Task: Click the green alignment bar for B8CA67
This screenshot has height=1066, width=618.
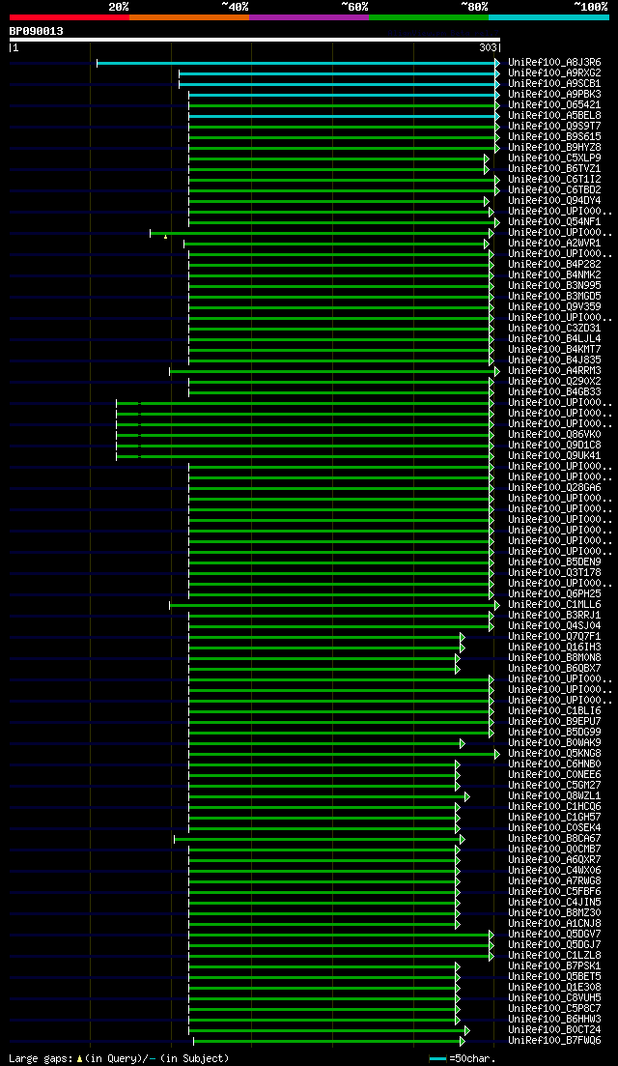Action: point(320,840)
